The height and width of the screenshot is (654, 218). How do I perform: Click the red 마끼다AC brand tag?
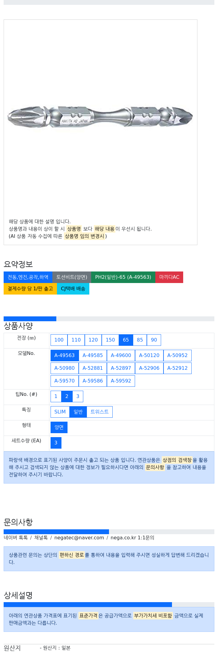[x=169, y=277]
